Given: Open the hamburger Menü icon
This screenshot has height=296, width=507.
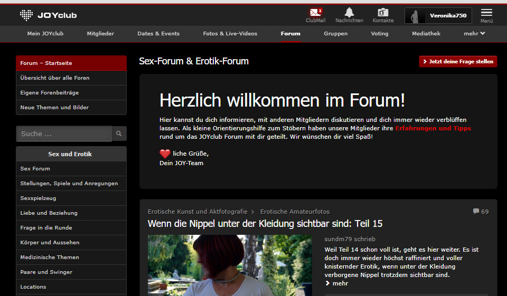Looking at the screenshot, I should (486, 13).
